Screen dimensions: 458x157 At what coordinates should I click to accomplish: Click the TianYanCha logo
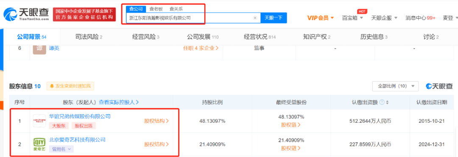click(x=26, y=14)
